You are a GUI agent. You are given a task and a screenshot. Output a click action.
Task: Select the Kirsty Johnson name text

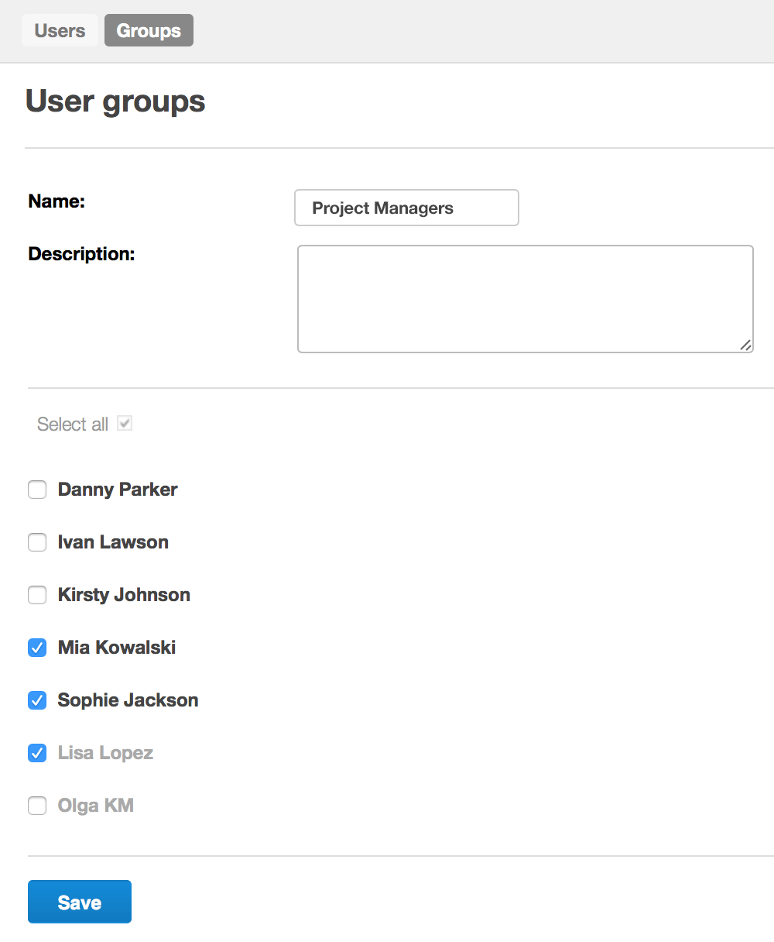click(124, 595)
